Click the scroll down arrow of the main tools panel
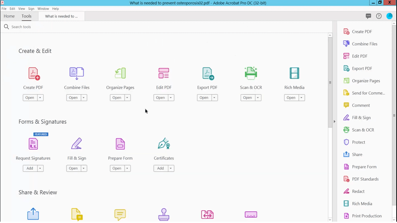 [330, 220]
